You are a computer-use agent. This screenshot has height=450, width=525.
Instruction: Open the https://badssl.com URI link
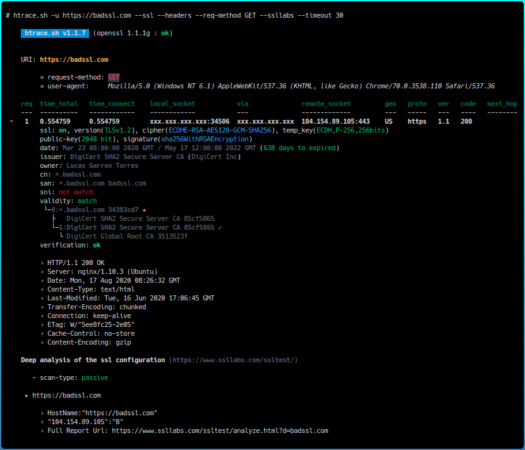point(74,59)
